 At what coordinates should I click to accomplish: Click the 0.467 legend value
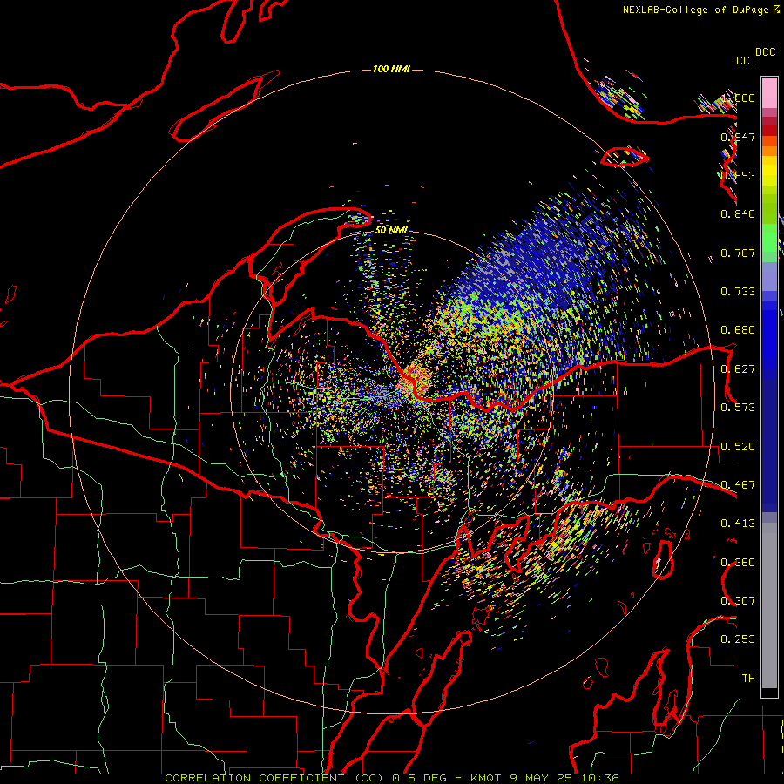(738, 485)
